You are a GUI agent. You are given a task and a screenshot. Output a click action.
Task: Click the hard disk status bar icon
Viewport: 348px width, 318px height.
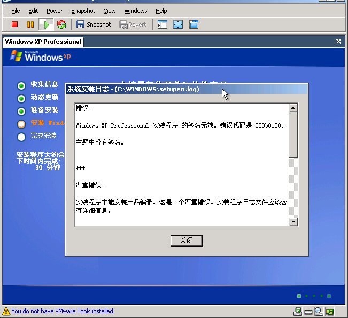pyautogui.click(x=308, y=312)
